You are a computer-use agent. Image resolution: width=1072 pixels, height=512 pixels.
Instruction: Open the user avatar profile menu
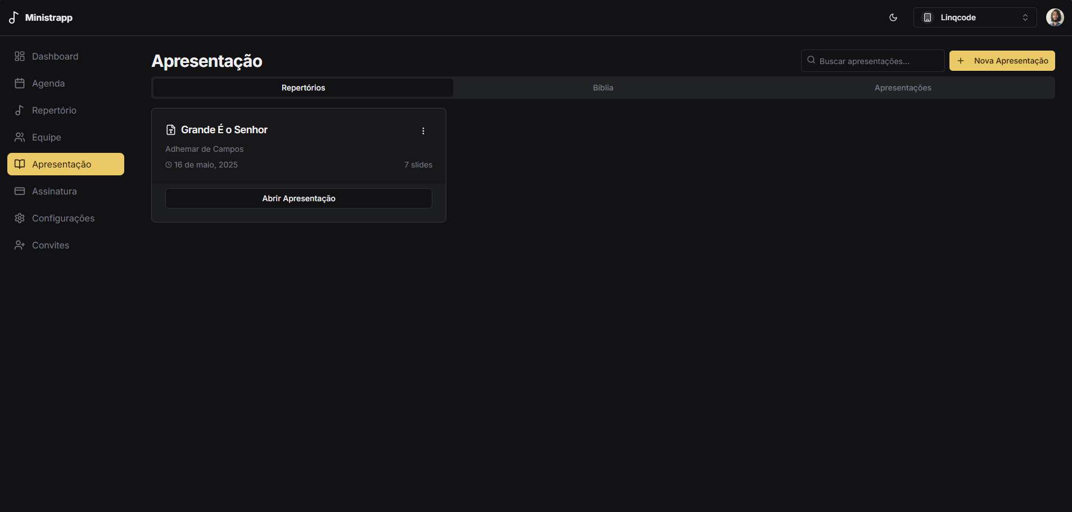point(1054,17)
